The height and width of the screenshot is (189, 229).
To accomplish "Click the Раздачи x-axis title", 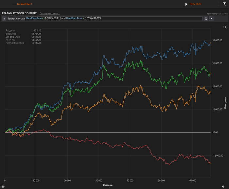I will click(x=108, y=185).
